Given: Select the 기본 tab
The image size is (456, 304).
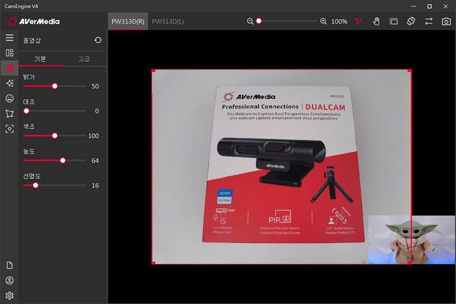Looking at the screenshot, I should tap(40, 59).
